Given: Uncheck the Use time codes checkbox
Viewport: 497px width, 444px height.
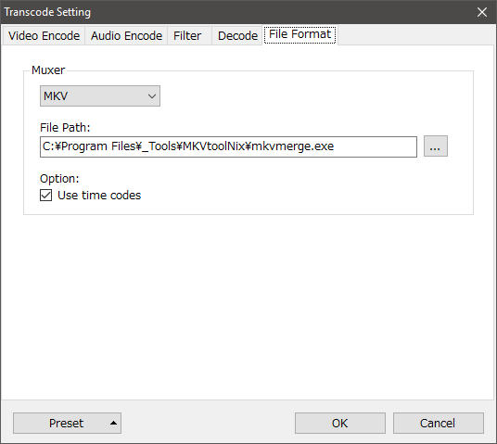Looking at the screenshot, I should [x=46, y=196].
